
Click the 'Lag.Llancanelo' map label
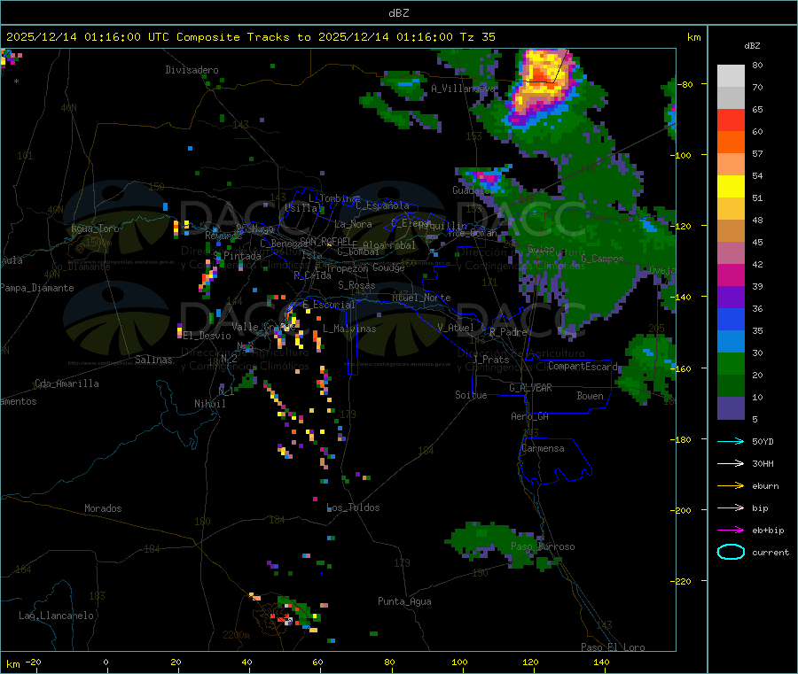pyautogui.click(x=56, y=616)
